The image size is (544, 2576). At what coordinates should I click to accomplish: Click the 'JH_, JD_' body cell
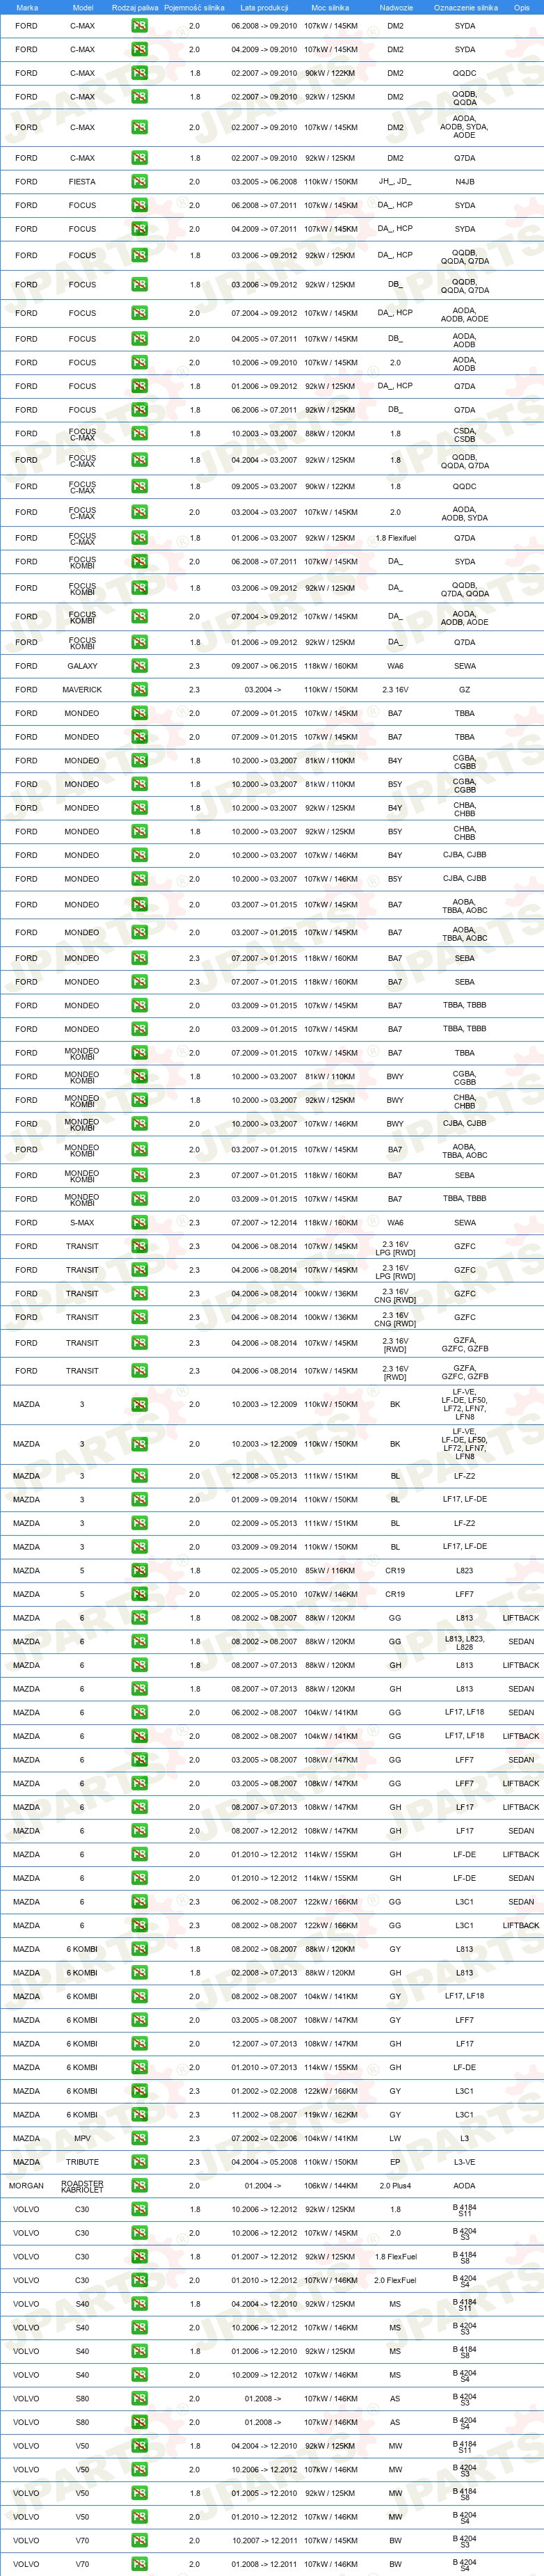[x=395, y=182]
